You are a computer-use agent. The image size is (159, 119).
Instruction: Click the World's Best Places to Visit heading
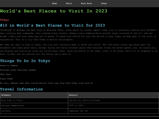(x=54, y=11)
